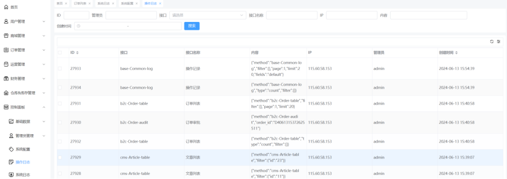Click the 操作日志 edit-note icon

(11, 162)
